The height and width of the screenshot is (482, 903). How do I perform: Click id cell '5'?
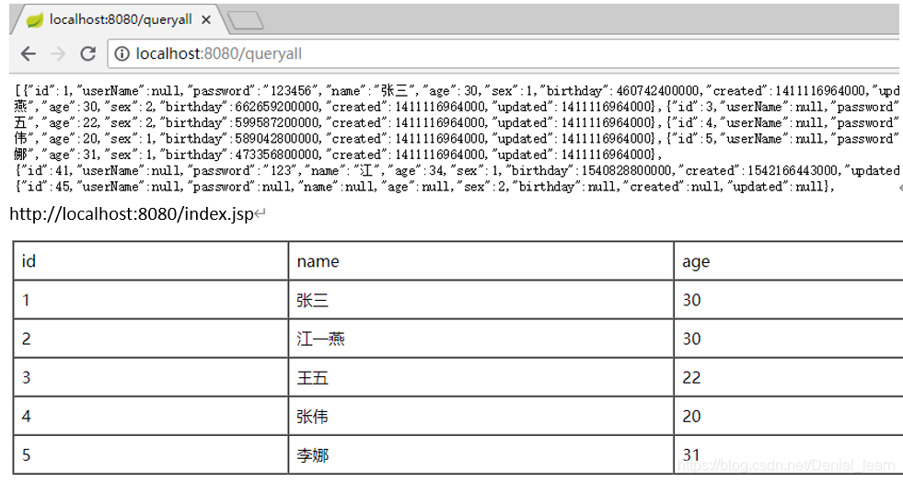click(151, 455)
